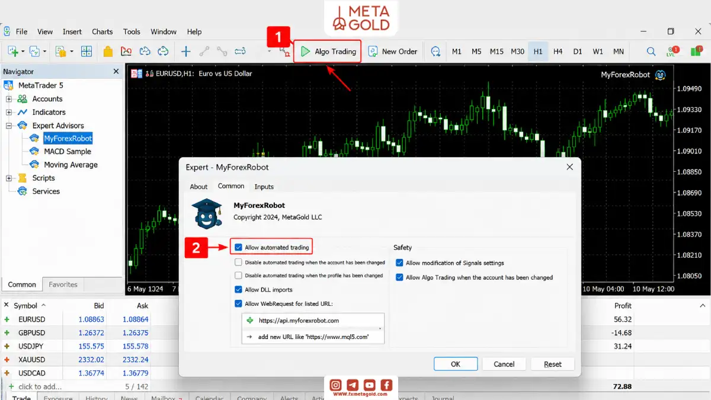The height and width of the screenshot is (400, 711).
Task: Toggle Allow automated trading checkbox
Action: (238, 248)
